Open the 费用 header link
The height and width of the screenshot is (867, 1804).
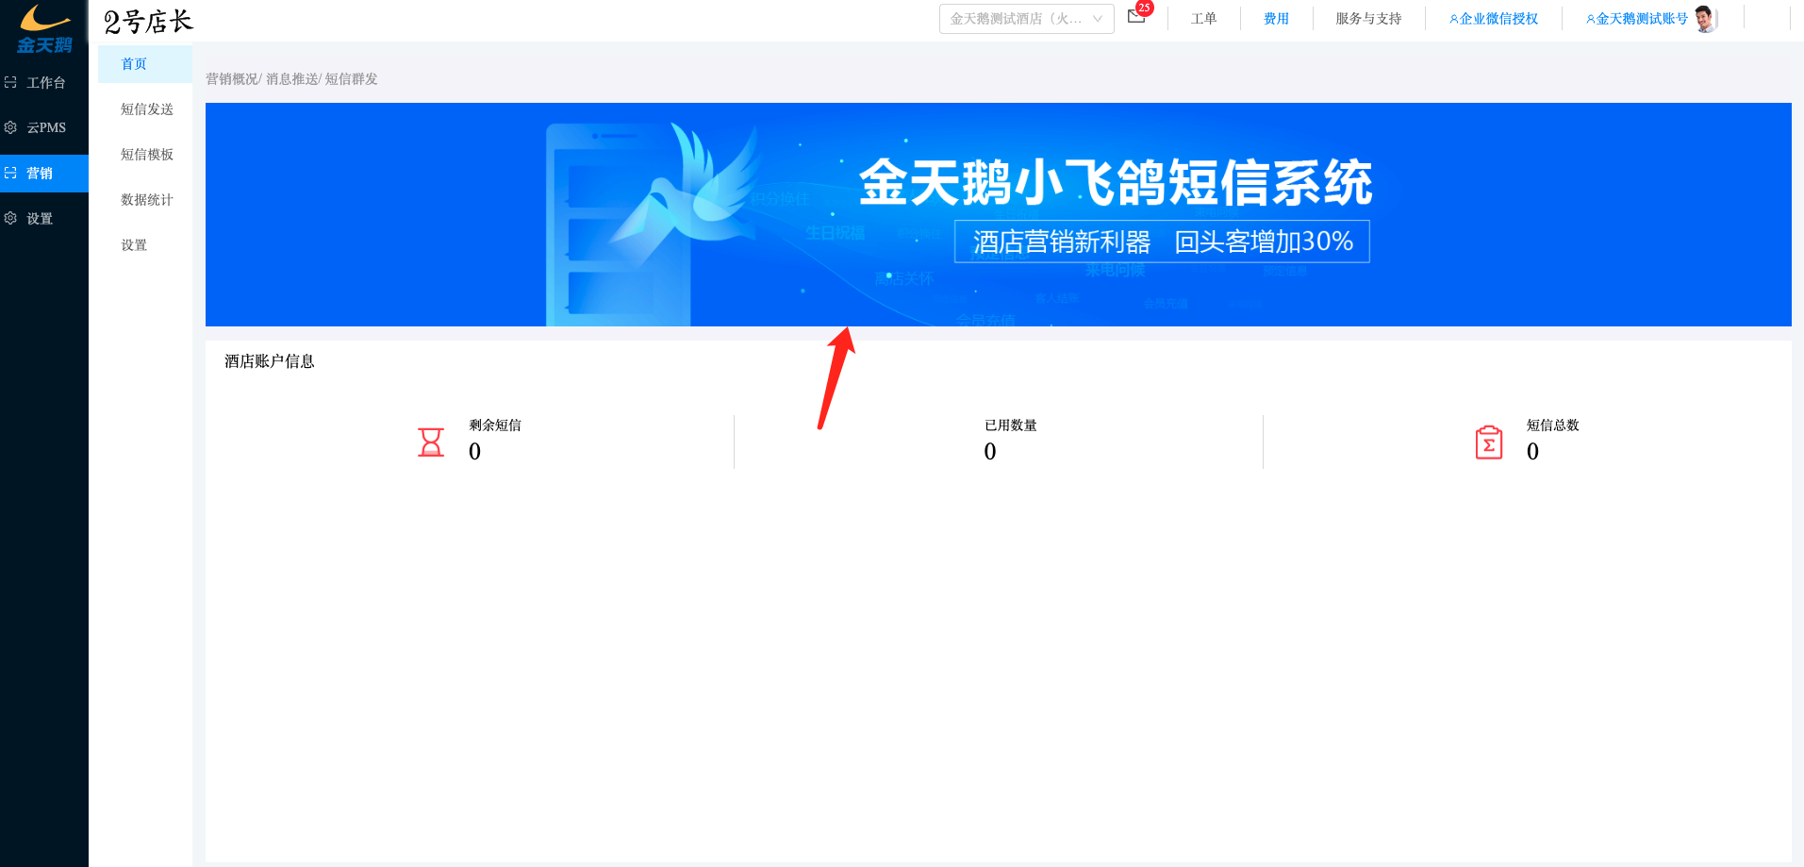(1276, 19)
